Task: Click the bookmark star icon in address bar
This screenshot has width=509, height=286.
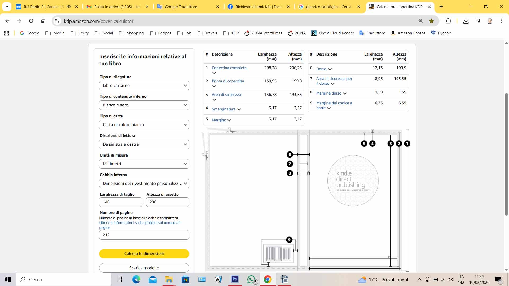Action: (x=431, y=21)
